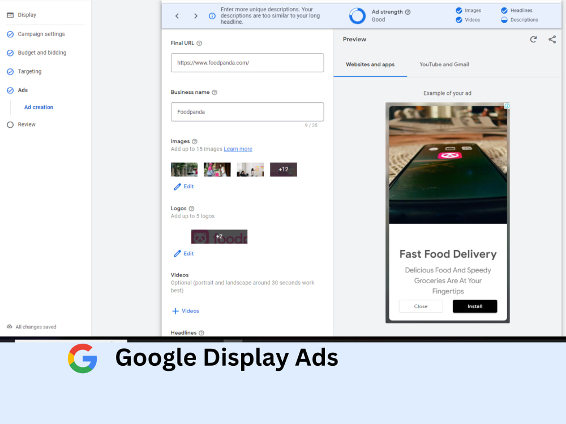Open Logos help icon
Image resolution: width=566 pixels, height=424 pixels.
[x=192, y=209]
